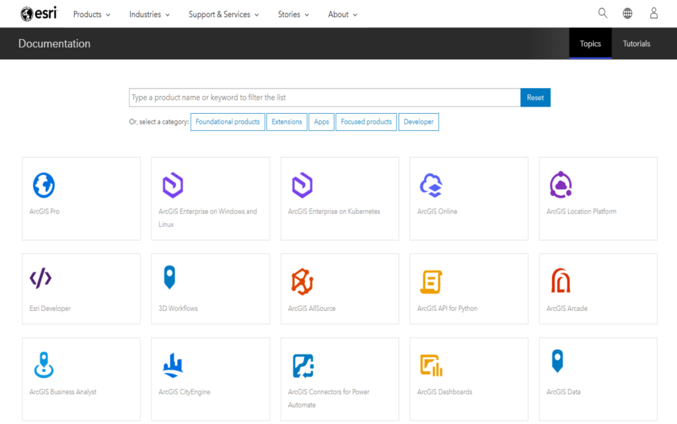
Task: Select the Esri Developer code brackets icon
Action: tap(40, 278)
